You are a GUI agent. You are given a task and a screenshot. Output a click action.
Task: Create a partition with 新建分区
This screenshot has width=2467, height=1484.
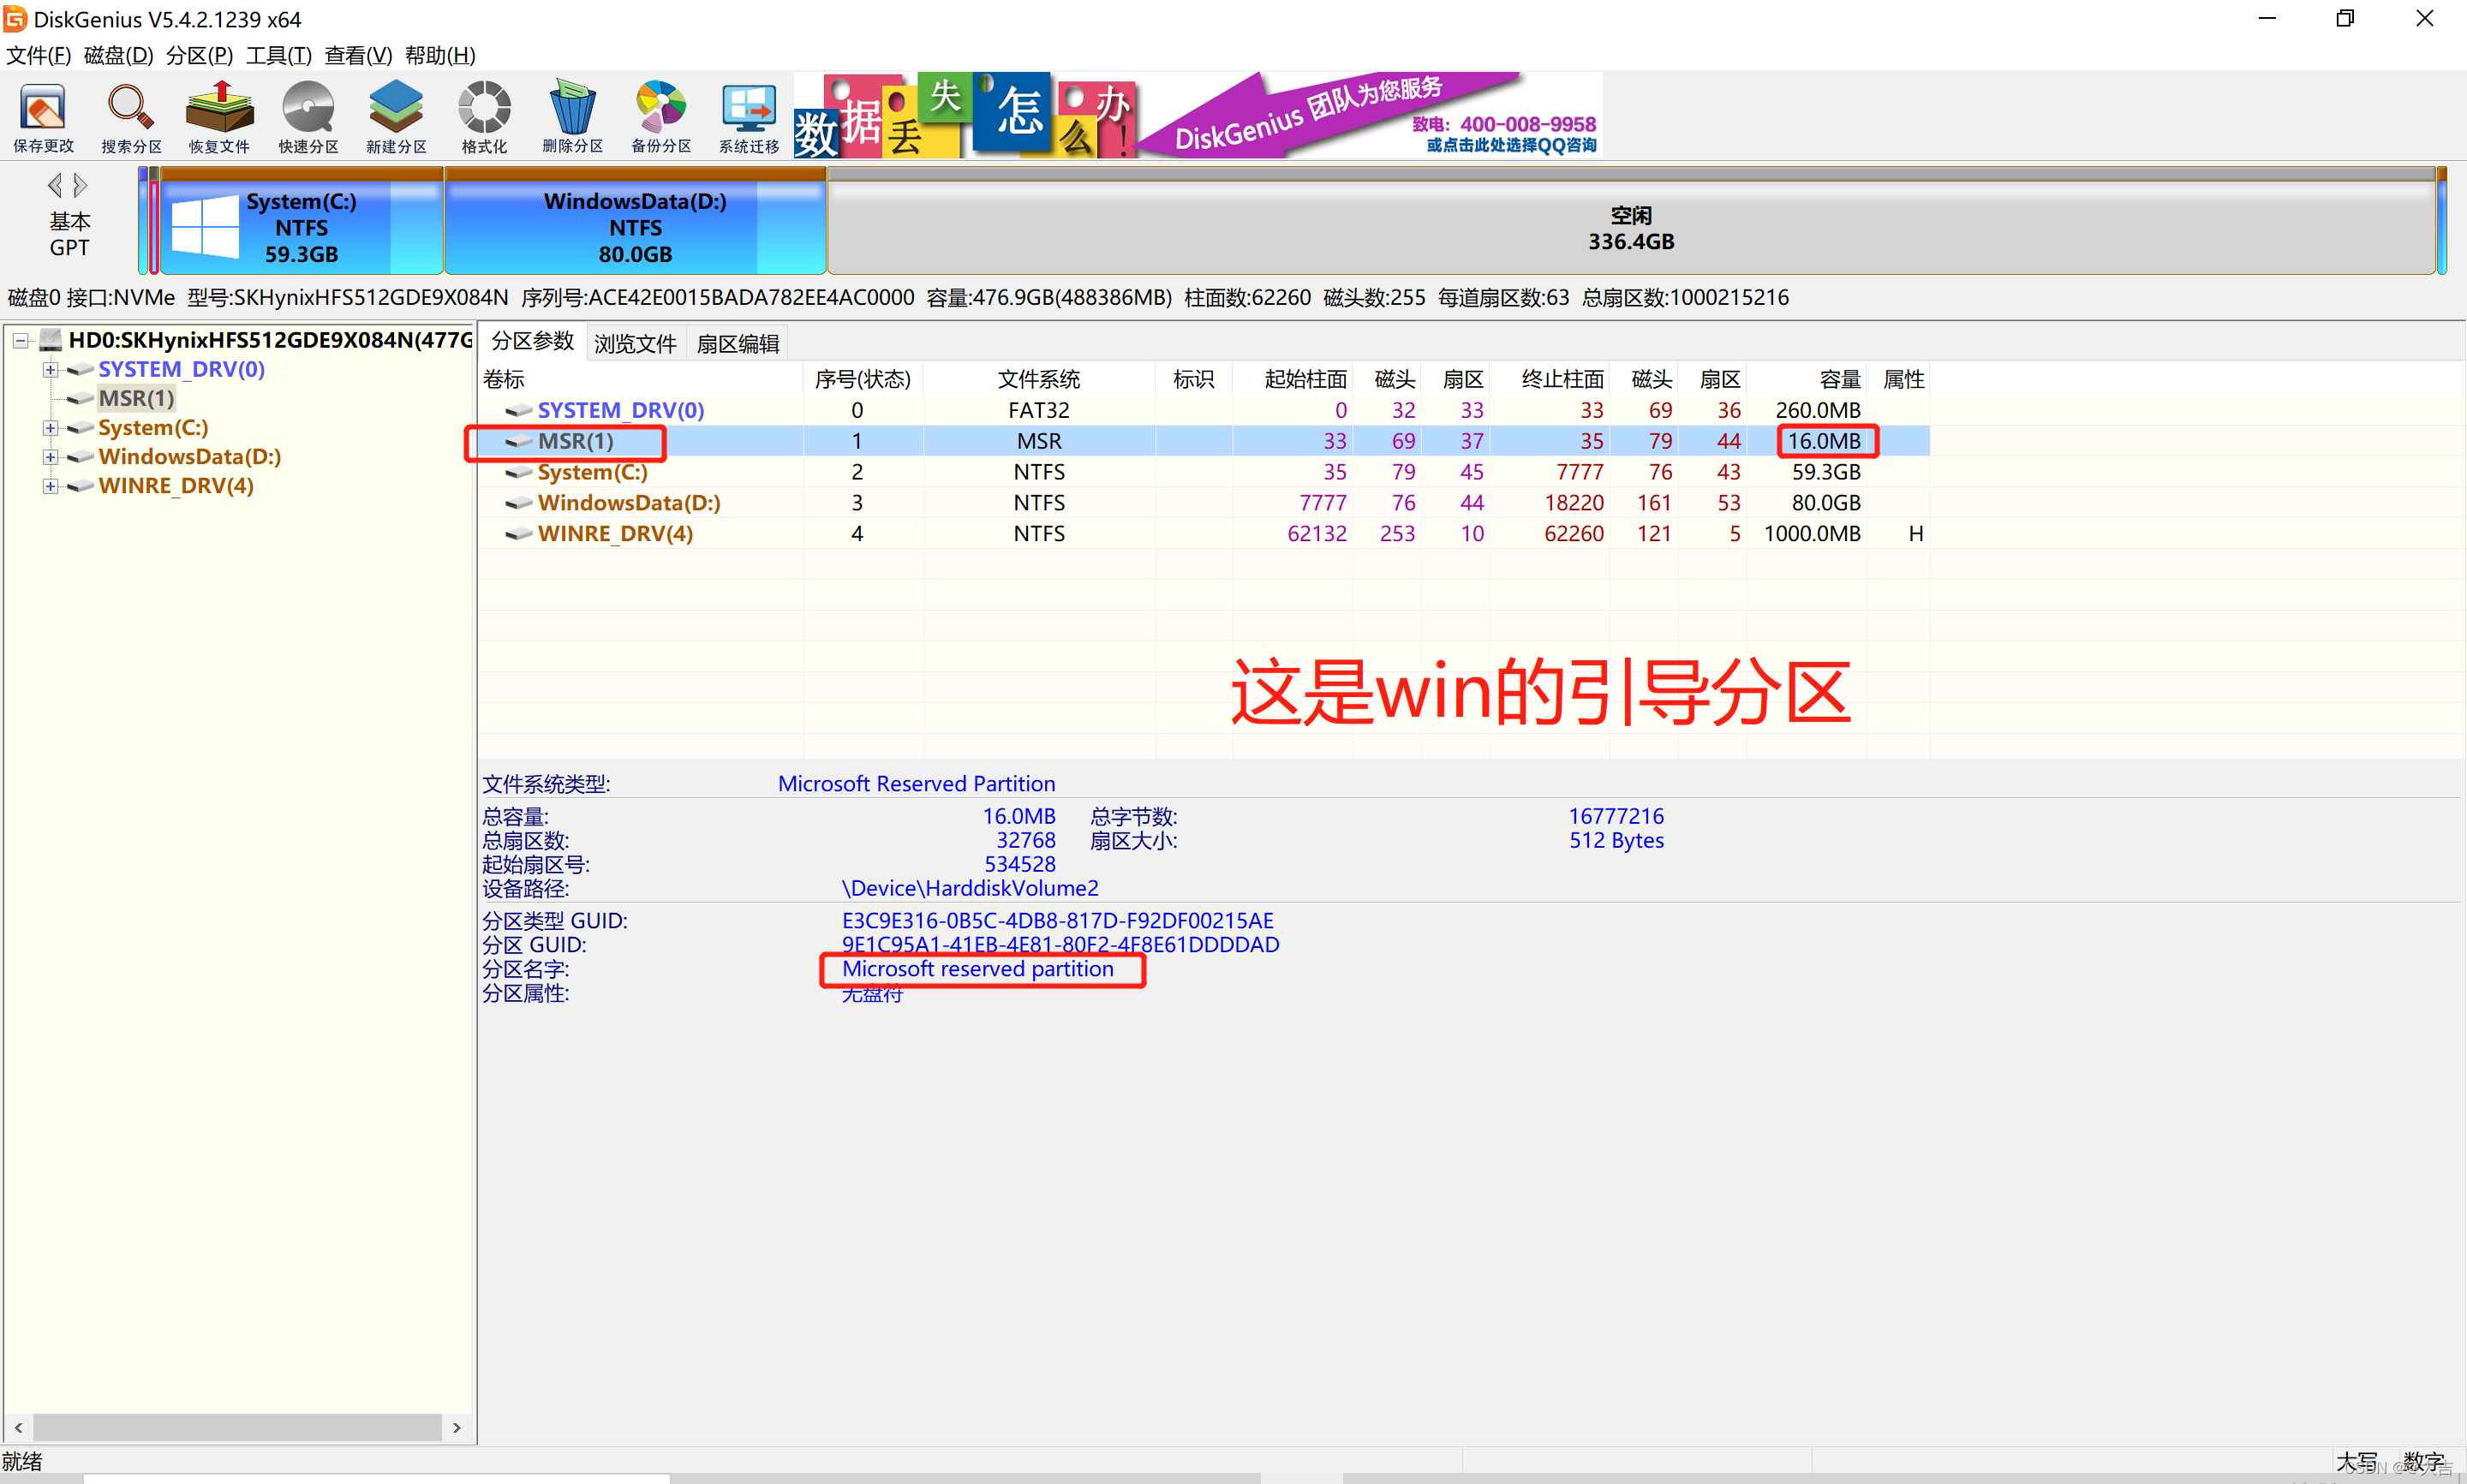(x=396, y=118)
